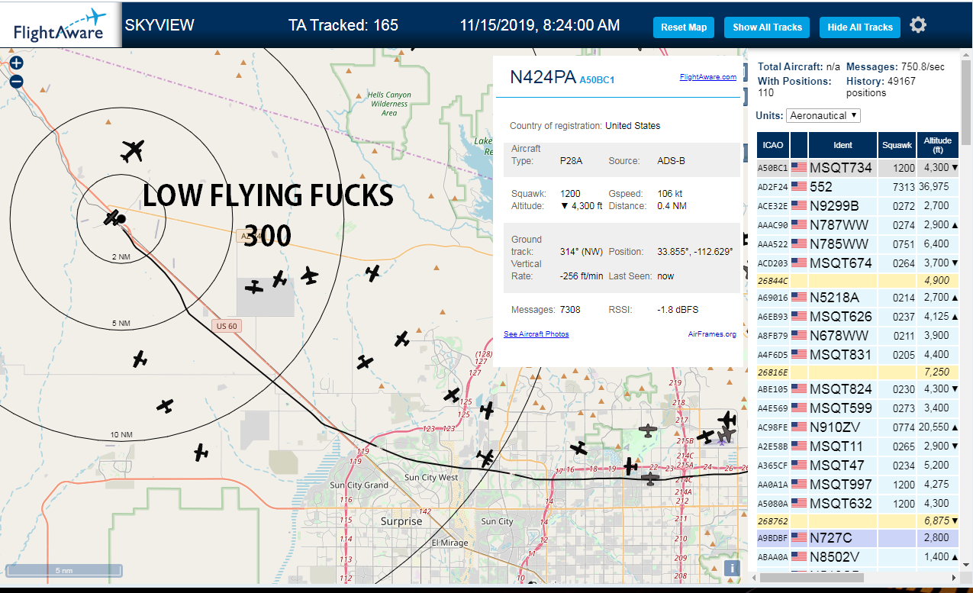Sort the table by Ident column
Image resolution: width=973 pixels, height=593 pixels.
843,145
